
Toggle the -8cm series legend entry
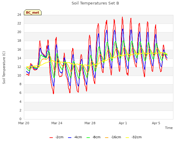(x=93, y=137)
